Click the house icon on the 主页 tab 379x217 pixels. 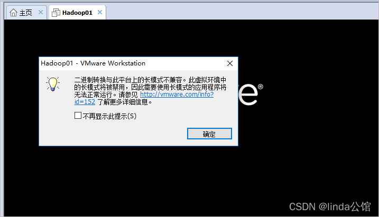(13, 13)
